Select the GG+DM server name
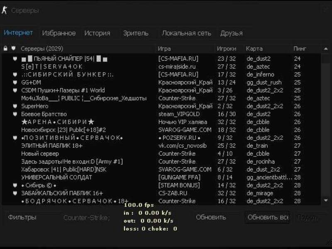This screenshot has height=249, width=332. tap(31, 82)
